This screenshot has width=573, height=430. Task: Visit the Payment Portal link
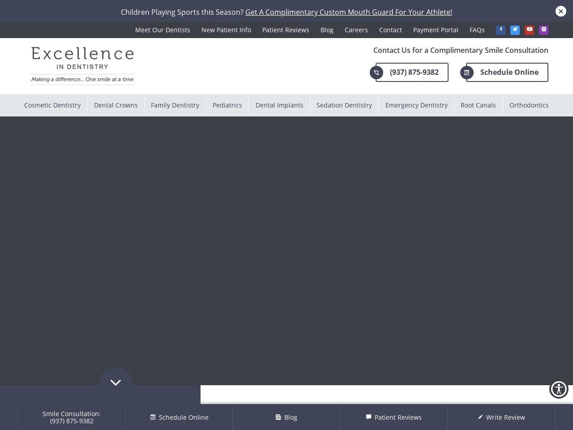436,30
